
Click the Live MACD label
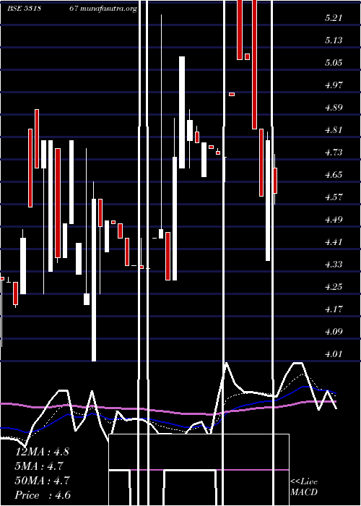[304, 487]
